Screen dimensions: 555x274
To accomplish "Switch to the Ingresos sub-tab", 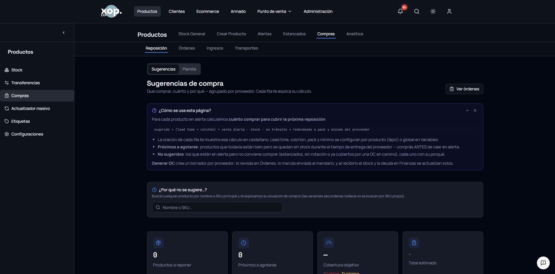I will [x=215, y=48].
